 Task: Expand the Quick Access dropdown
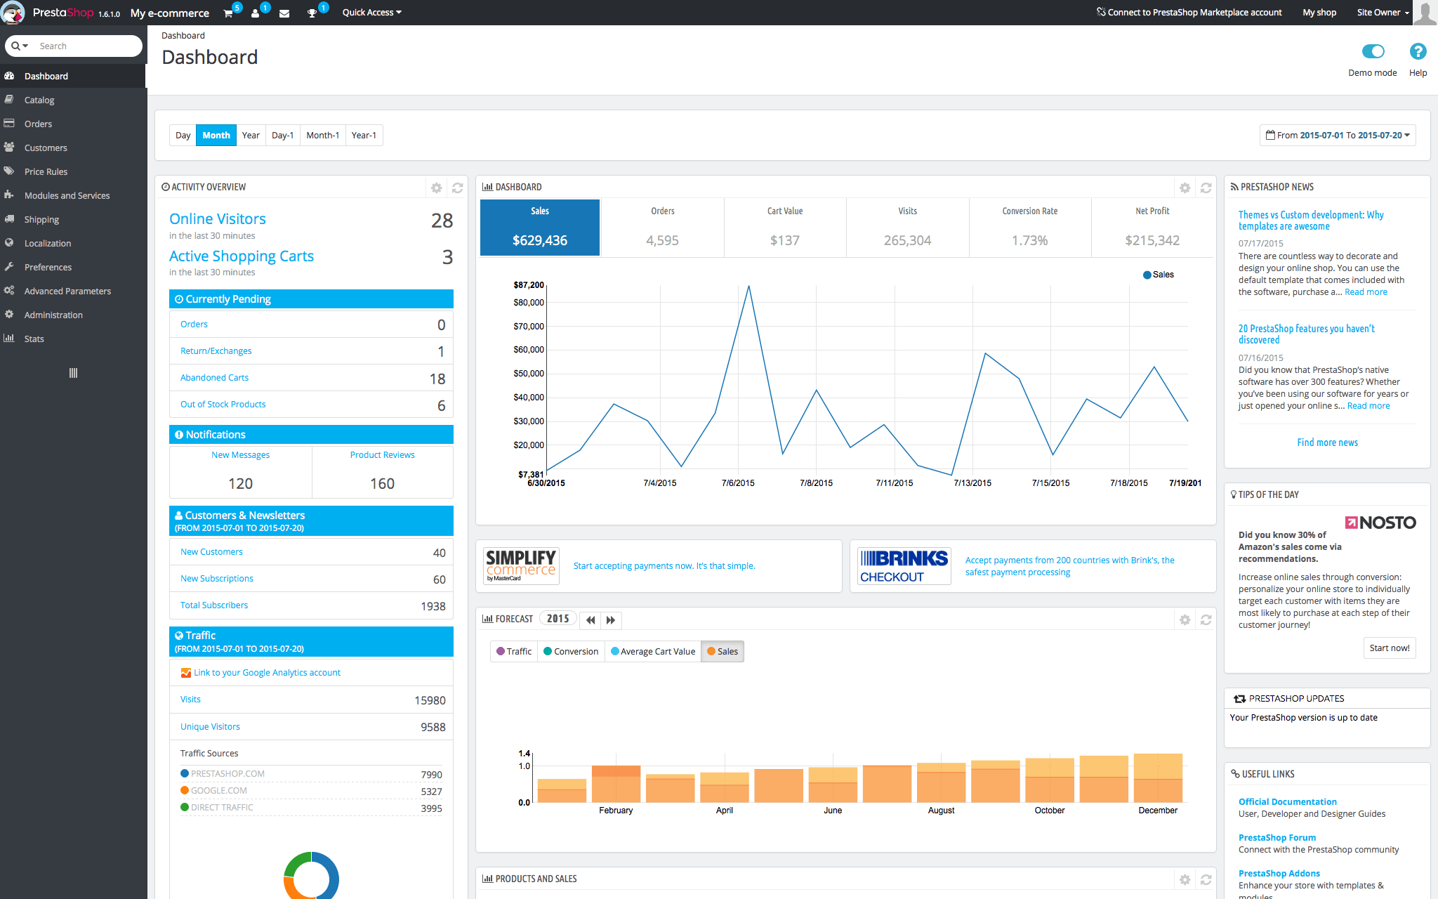coord(371,11)
